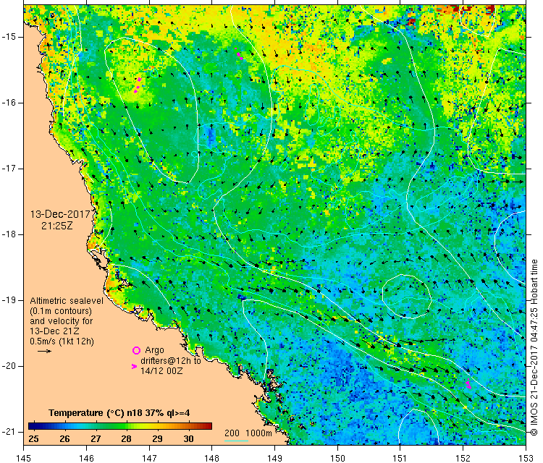The height and width of the screenshot is (463, 543).
Task: Click the colorbar value 30
Action: (188, 439)
